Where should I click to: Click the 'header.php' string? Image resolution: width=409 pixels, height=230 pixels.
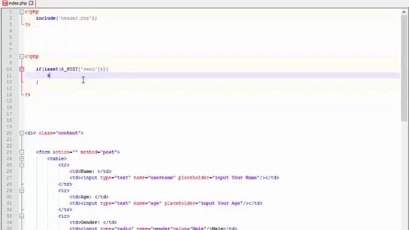[75, 18]
